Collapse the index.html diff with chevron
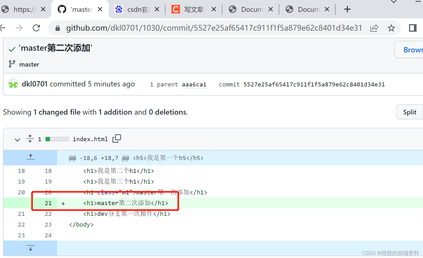The width and height of the screenshot is (423, 258). (x=17, y=140)
